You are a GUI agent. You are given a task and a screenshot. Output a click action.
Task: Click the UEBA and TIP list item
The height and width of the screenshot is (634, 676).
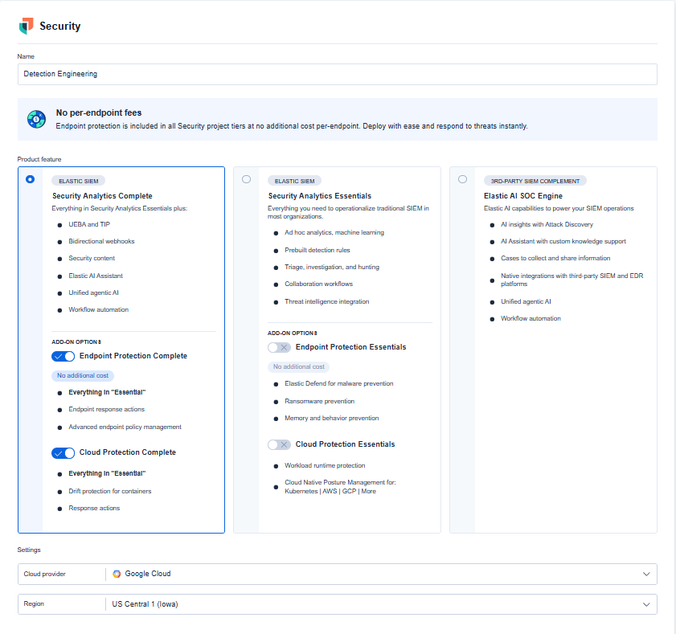pyautogui.click(x=89, y=224)
